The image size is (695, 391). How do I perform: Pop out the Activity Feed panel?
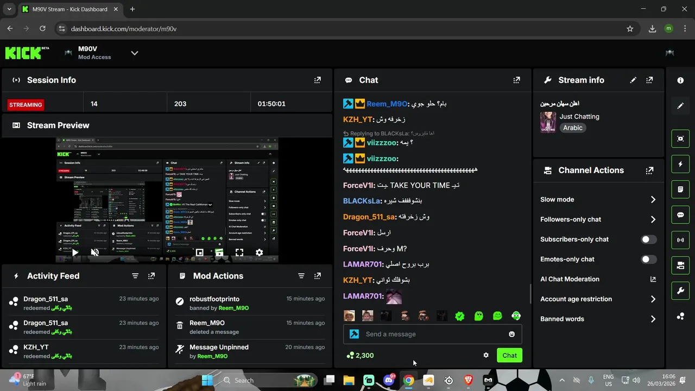point(151,276)
